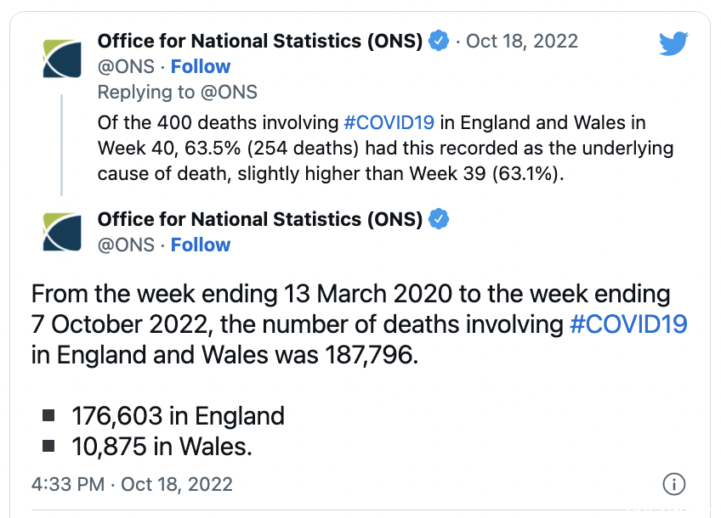Screen dimensions: 721x518
Task: Open the #COVID19 hashtag in the reply tweet
Action: point(389,122)
